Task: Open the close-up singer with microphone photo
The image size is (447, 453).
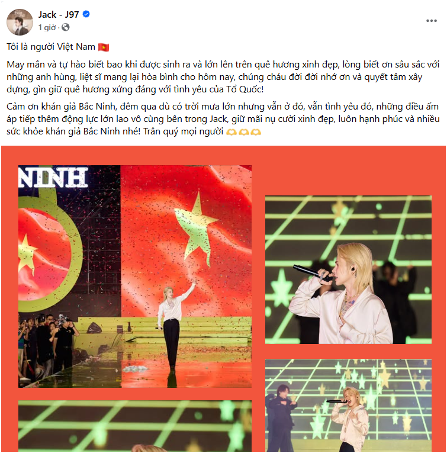Action: [348, 269]
